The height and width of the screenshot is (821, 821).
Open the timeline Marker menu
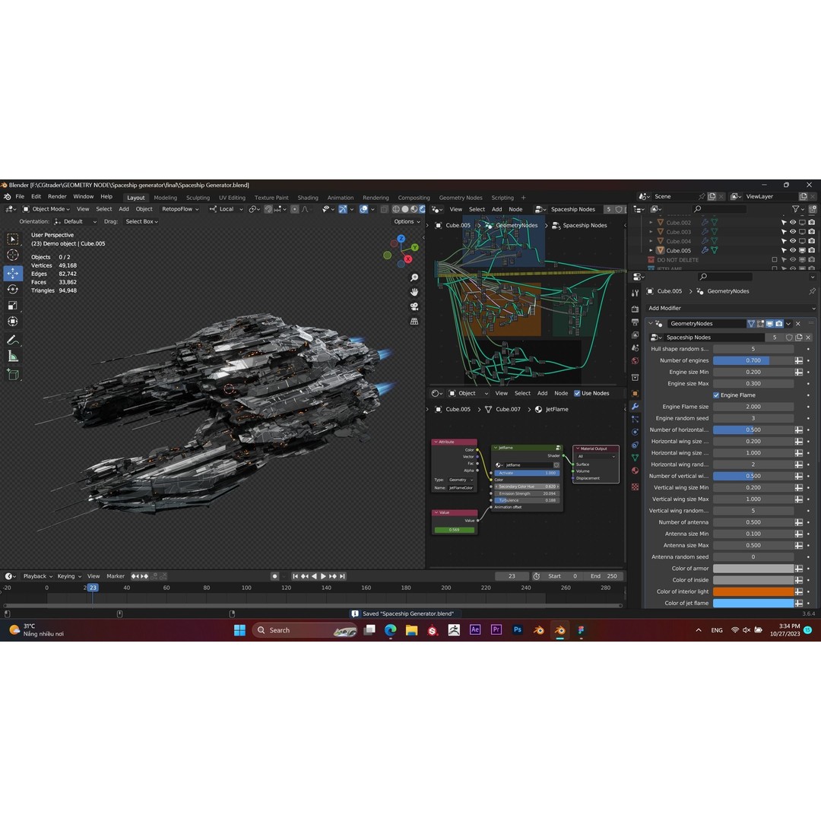(x=116, y=576)
